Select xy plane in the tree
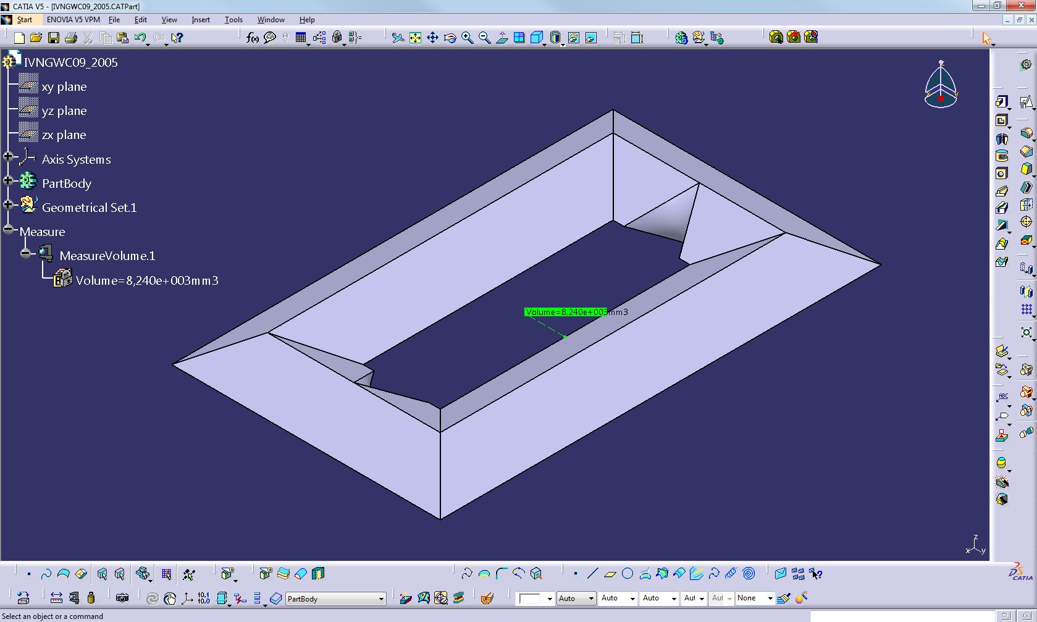The image size is (1037, 622). coord(64,86)
